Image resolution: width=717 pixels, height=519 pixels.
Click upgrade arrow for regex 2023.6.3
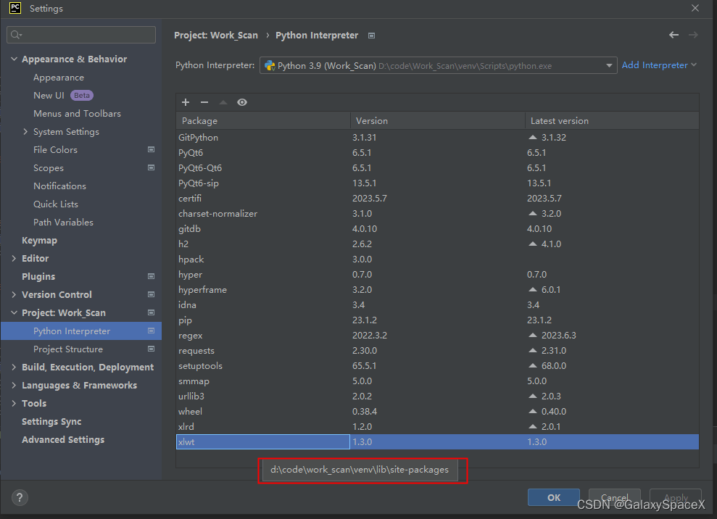pos(533,335)
